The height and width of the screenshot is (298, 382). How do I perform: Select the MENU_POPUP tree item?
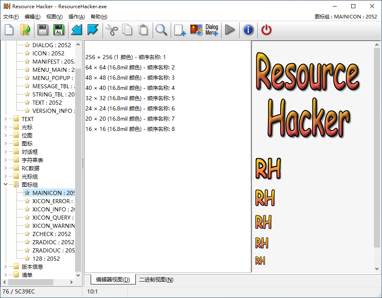click(50, 78)
